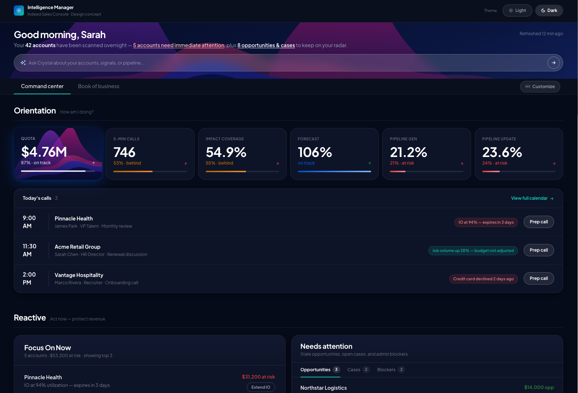Viewport: 578px width, 393px height.
Task: Click the IO at 94% expires badge
Action: pyautogui.click(x=486, y=222)
